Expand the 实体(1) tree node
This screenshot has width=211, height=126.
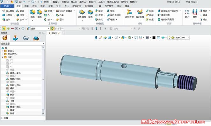2,51
